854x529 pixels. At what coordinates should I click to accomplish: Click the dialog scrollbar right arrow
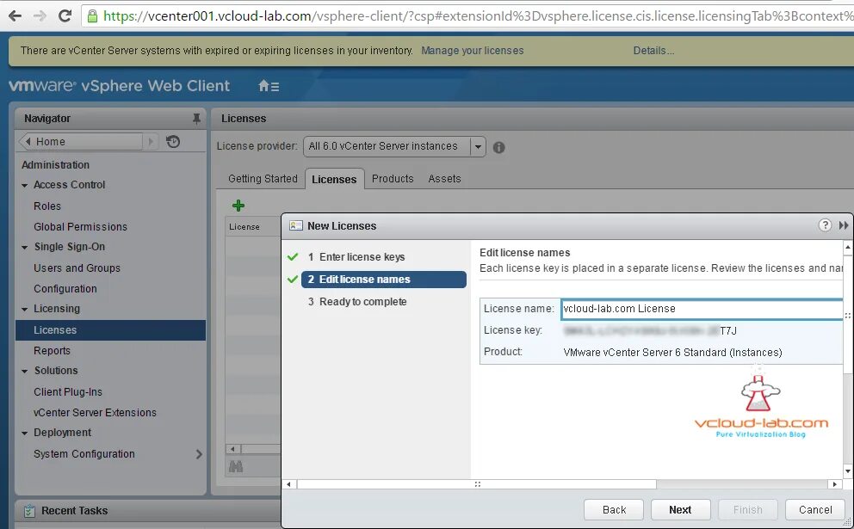pyautogui.click(x=834, y=484)
